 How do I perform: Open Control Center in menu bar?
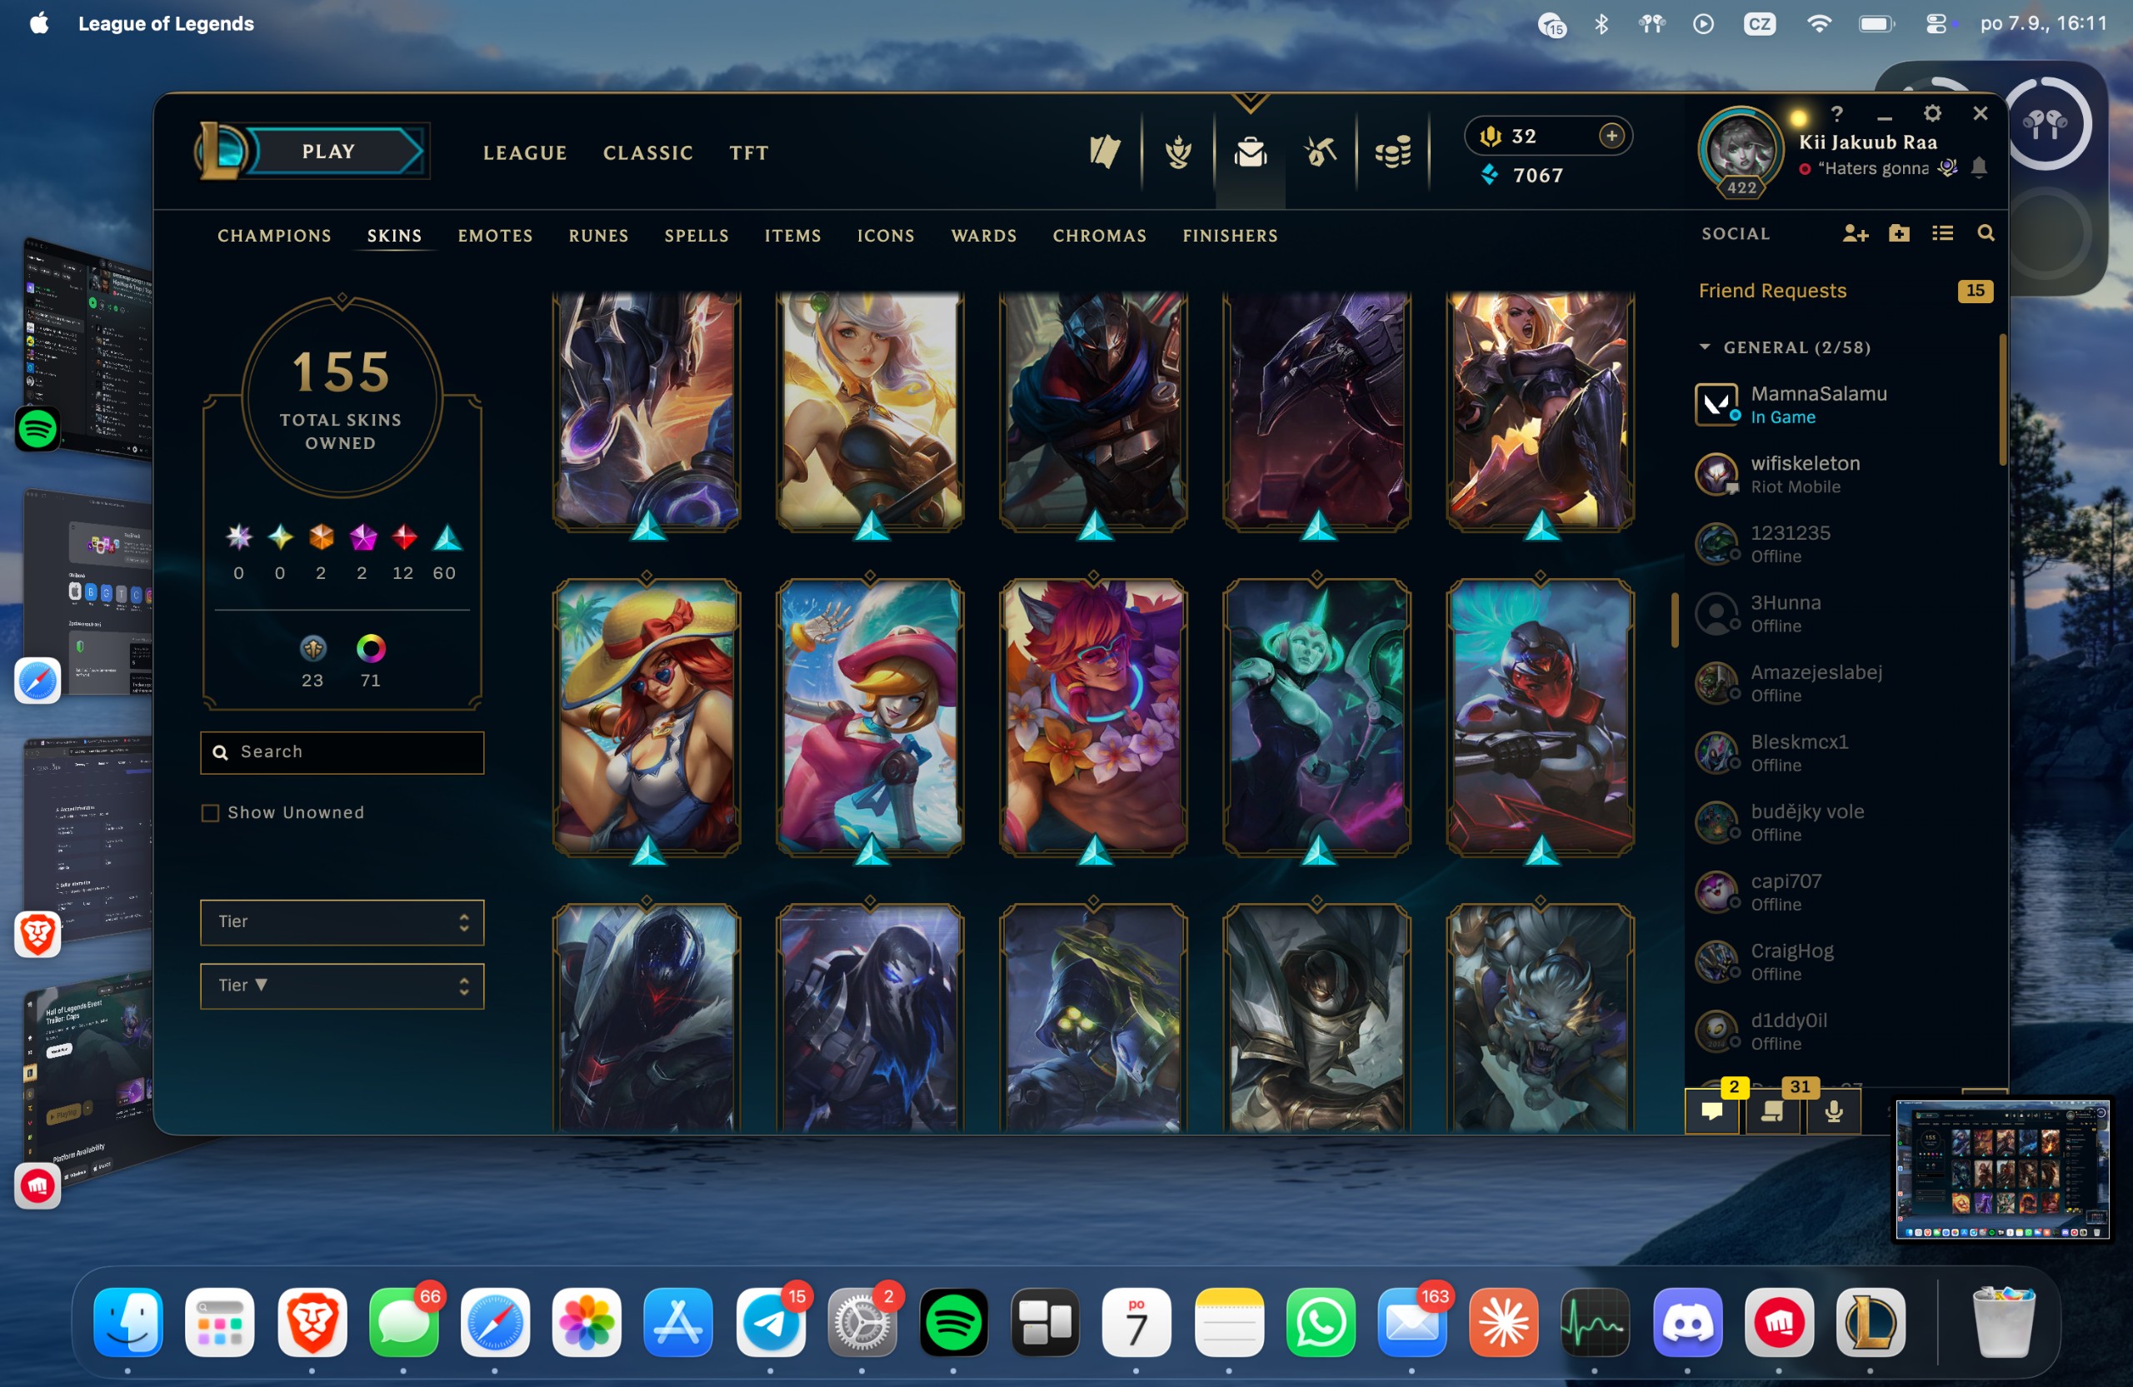pyautogui.click(x=1935, y=23)
